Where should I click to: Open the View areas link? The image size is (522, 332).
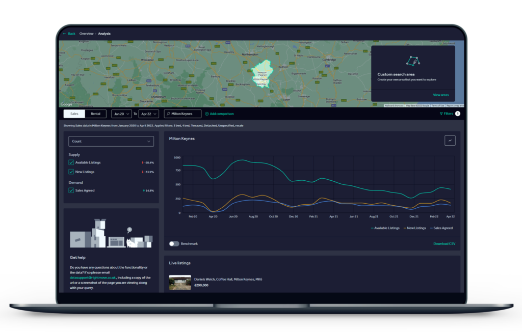click(441, 95)
